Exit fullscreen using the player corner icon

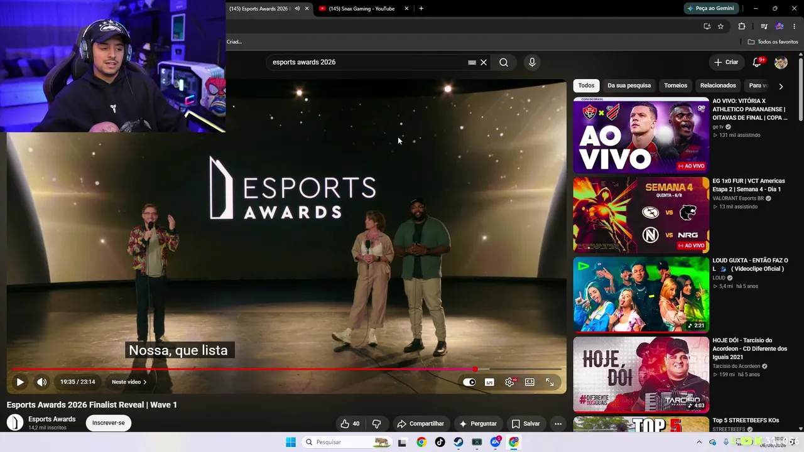550,382
